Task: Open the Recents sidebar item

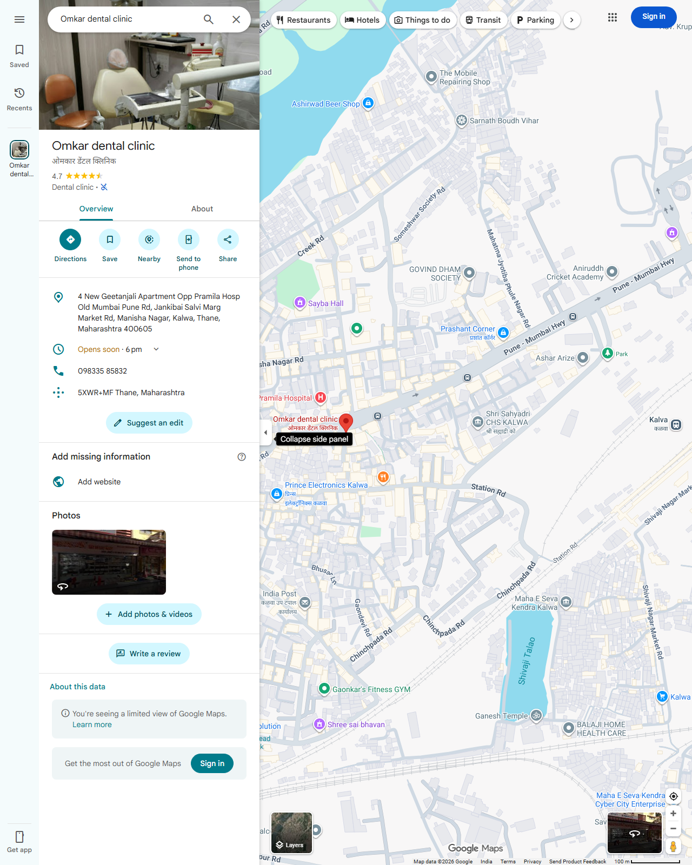Action: coord(19,99)
